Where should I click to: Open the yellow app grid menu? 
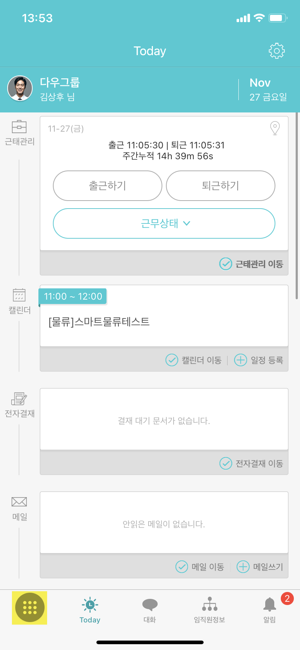click(30, 608)
